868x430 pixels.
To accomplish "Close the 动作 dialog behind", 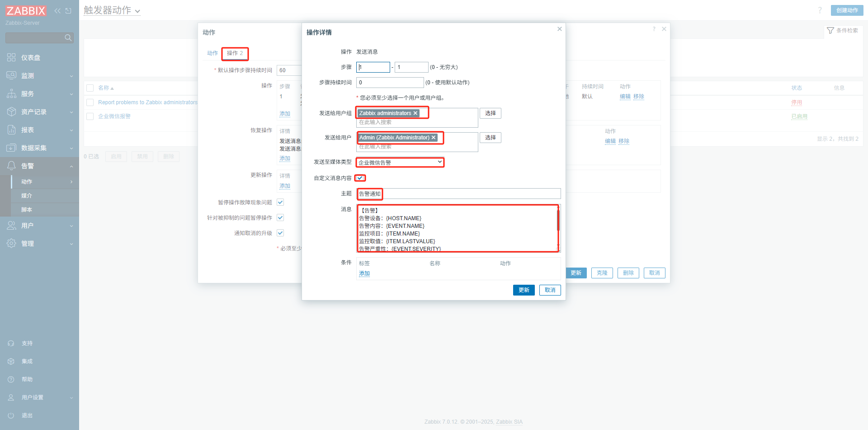I will tap(664, 29).
